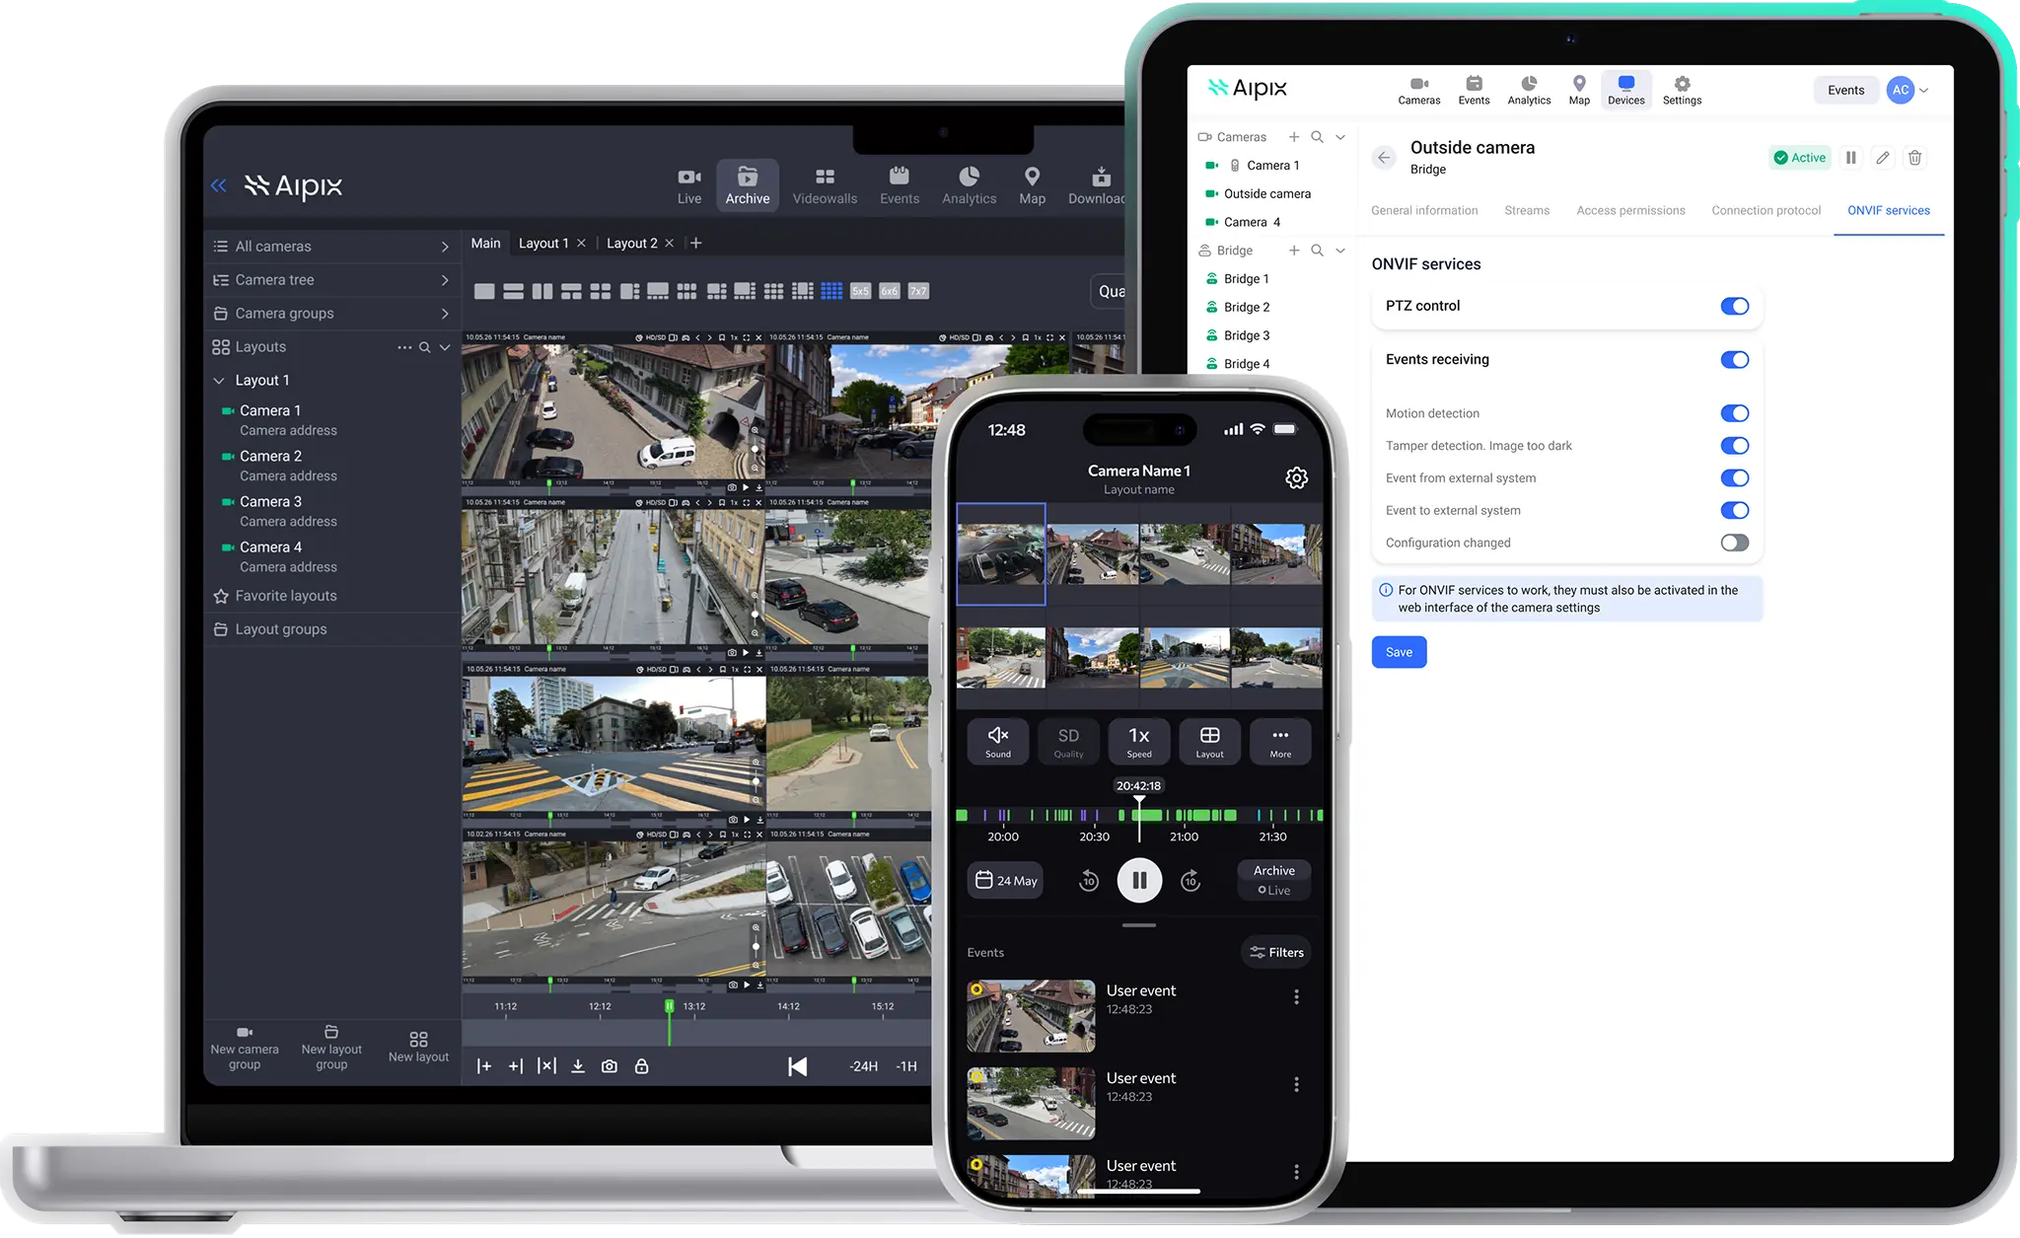Click the lock icon in laptop archive toolbar
The height and width of the screenshot is (1238, 2020).
click(641, 1066)
